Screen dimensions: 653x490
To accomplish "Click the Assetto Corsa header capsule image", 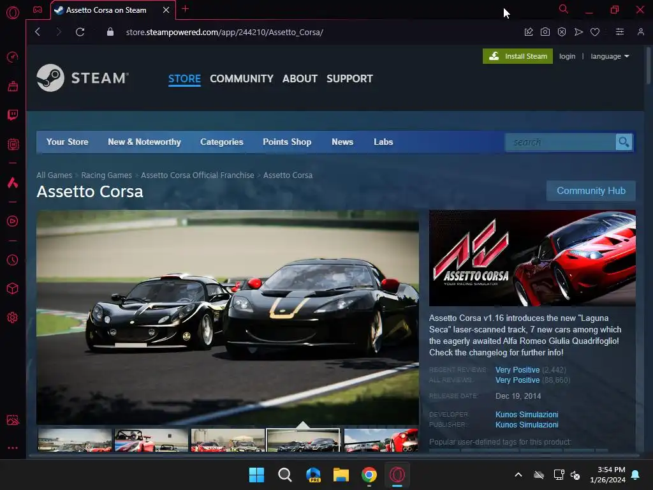I will click(532, 258).
